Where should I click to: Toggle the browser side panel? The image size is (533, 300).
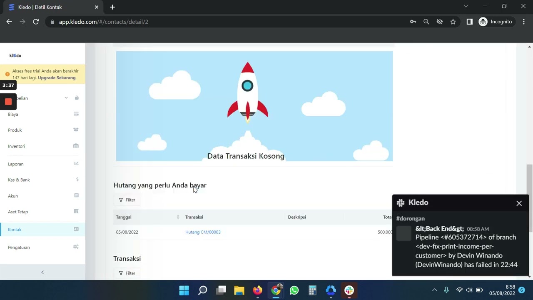click(x=470, y=22)
